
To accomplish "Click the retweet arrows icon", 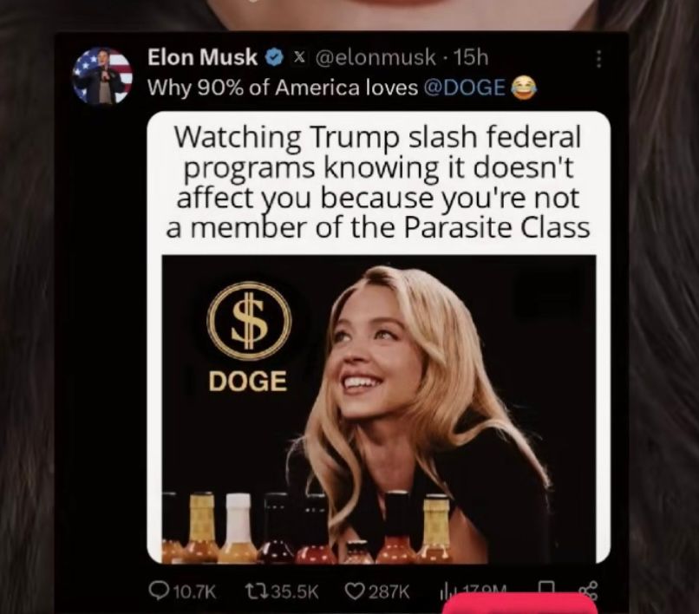I will pos(256,591).
